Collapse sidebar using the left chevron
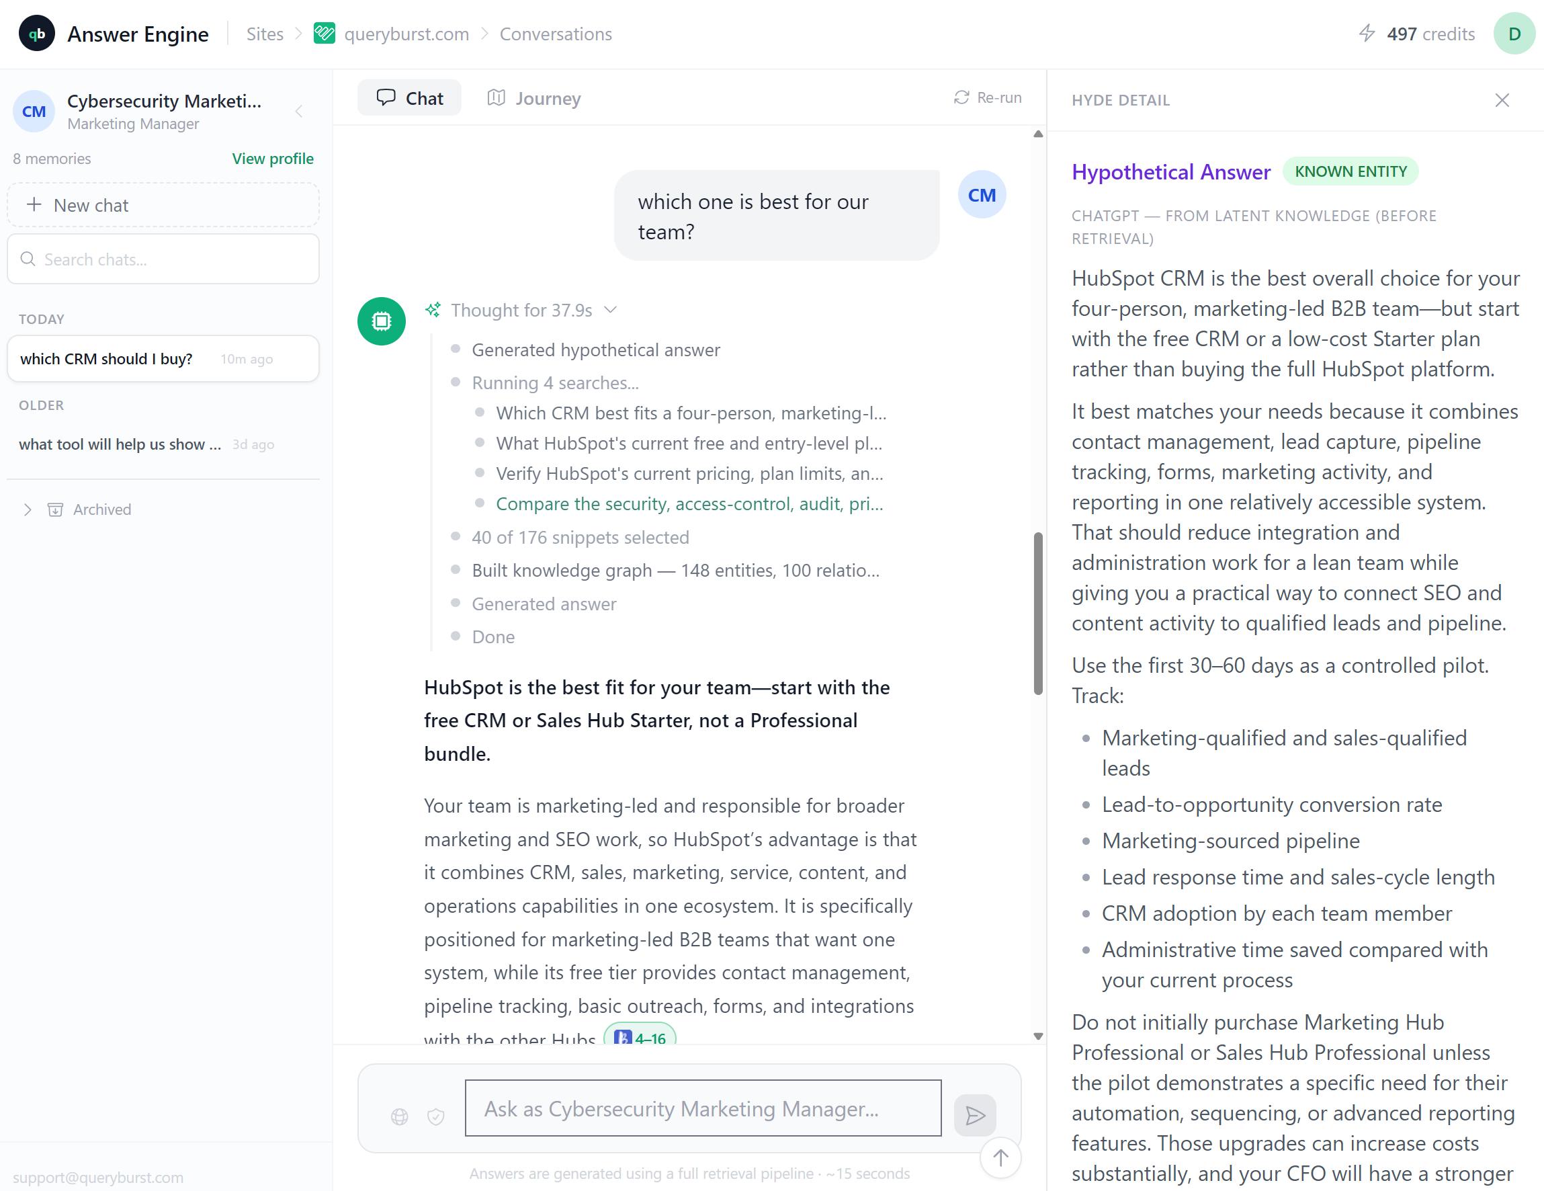The height and width of the screenshot is (1191, 1544). (299, 111)
